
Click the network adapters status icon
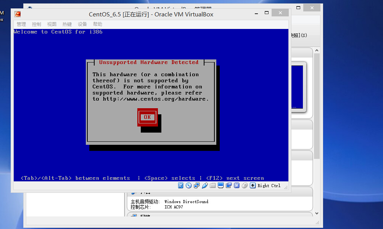tap(196, 186)
